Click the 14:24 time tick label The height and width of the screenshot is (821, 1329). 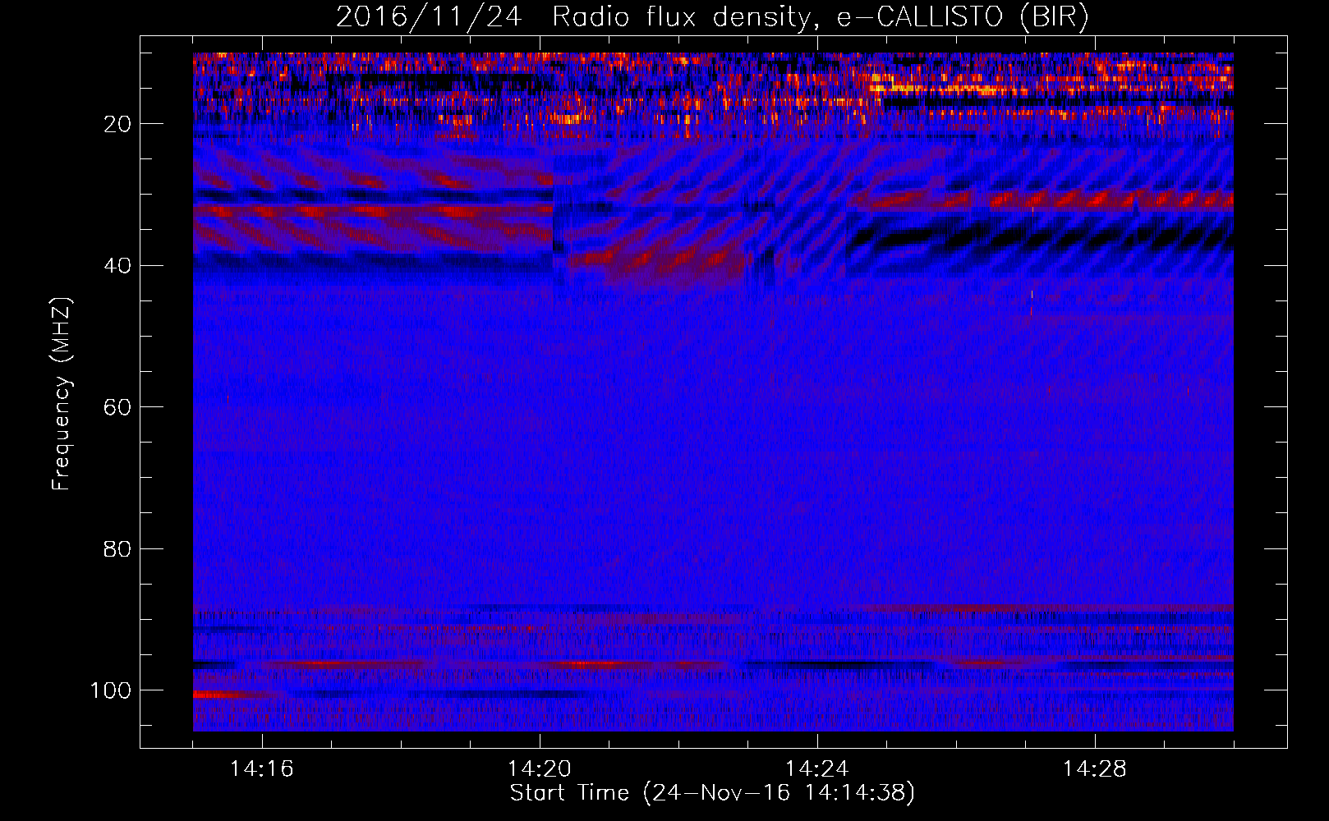pos(817,769)
